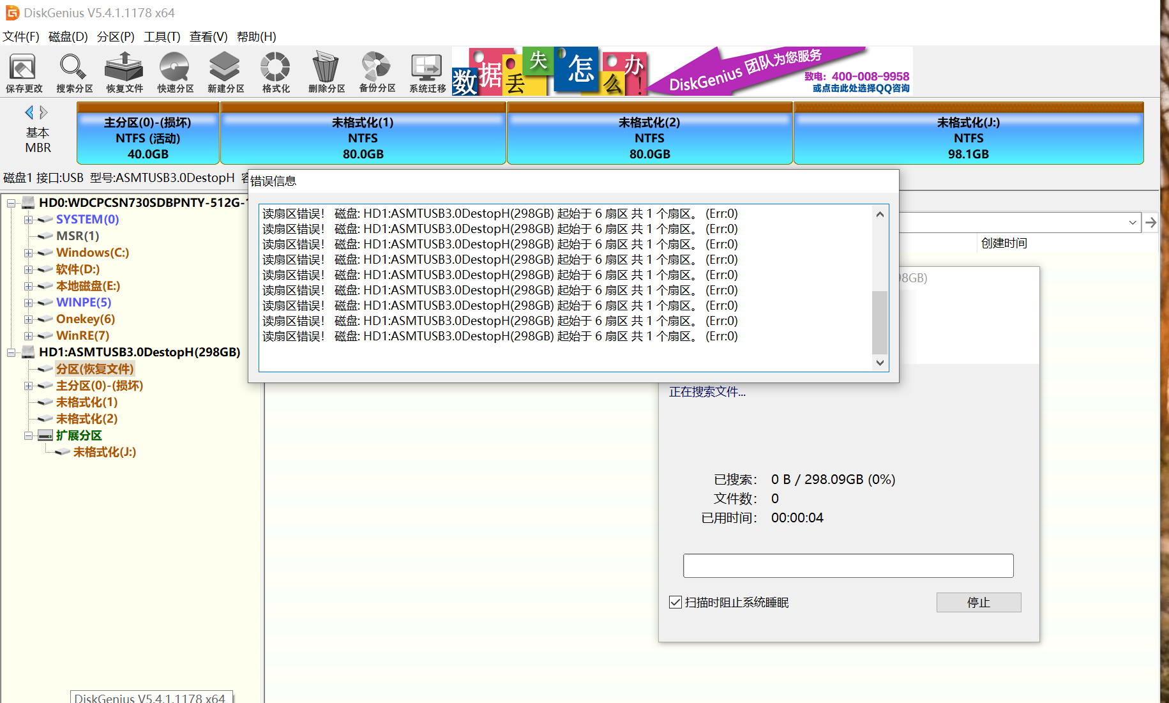Select the 未格式化(J:) 98.1GB partition block
1169x703 pixels.
click(969, 133)
